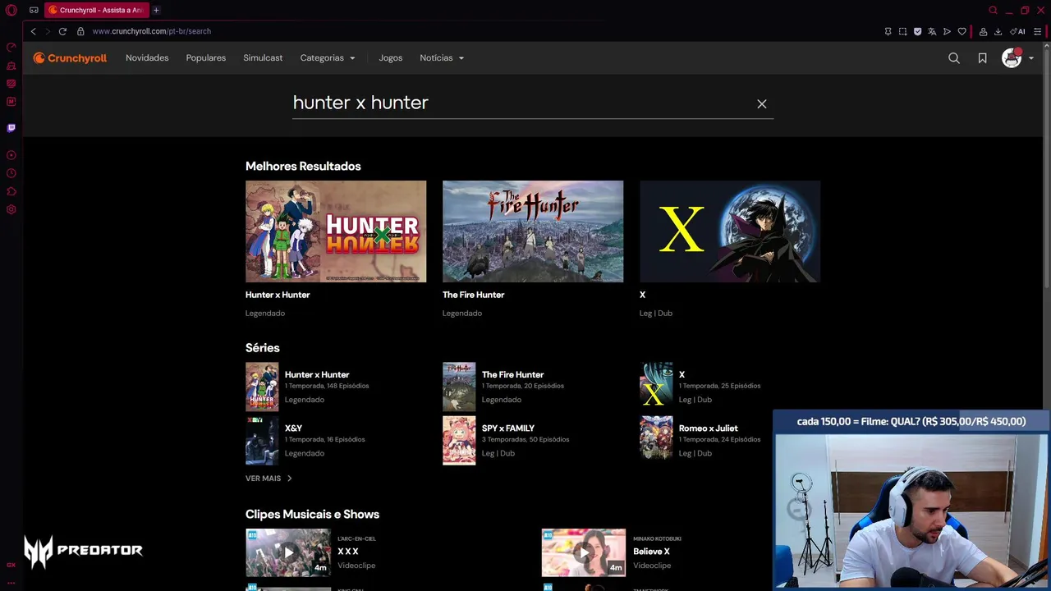Click 'Hunter x Hunter' title under Melhores Resultados

pyautogui.click(x=278, y=295)
